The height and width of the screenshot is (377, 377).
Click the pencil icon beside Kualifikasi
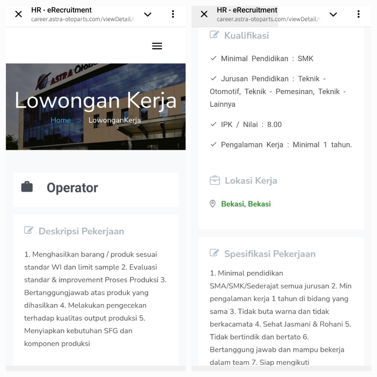click(x=214, y=35)
